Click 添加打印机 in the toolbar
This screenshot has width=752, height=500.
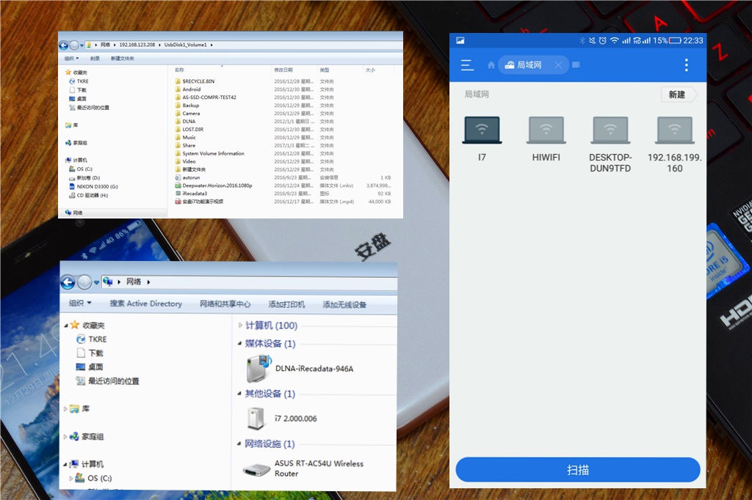286,304
